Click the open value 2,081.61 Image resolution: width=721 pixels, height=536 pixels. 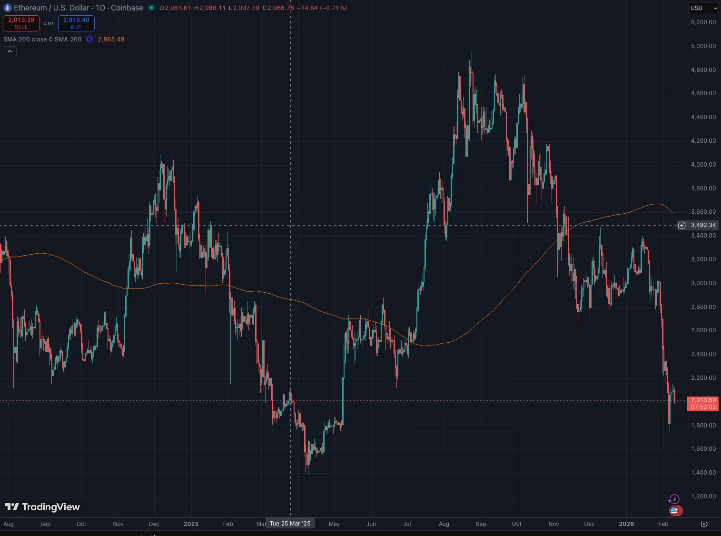[178, 8]
